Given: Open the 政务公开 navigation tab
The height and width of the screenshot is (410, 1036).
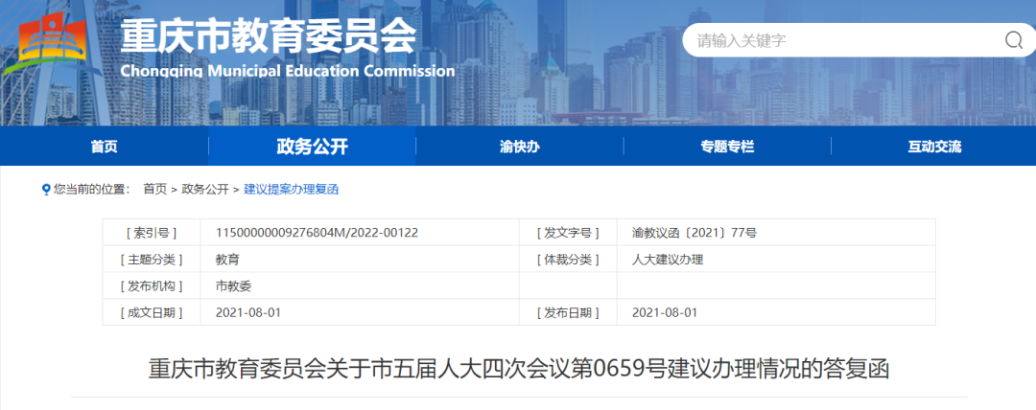Looking at the screenshot, I should coord(312,147).
